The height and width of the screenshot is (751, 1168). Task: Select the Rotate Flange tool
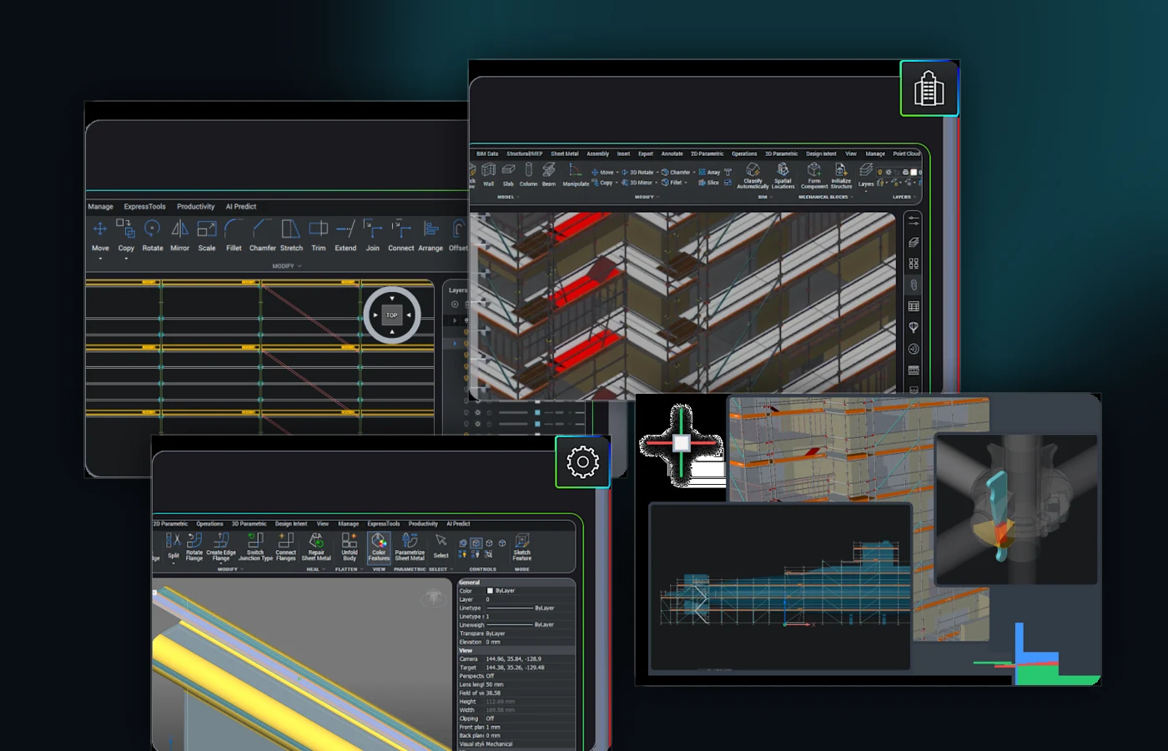coord(194,547)
